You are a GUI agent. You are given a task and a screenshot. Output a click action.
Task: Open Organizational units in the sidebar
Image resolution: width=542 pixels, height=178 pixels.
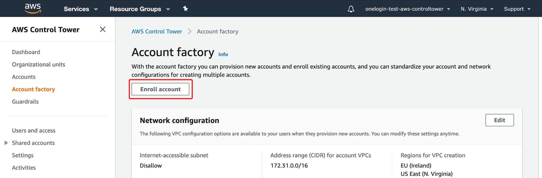38,64
